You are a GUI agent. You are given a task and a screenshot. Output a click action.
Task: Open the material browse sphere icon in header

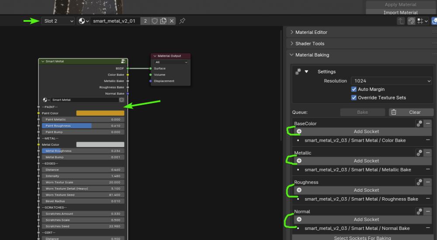pyautogui.click(x=83, y=21)
